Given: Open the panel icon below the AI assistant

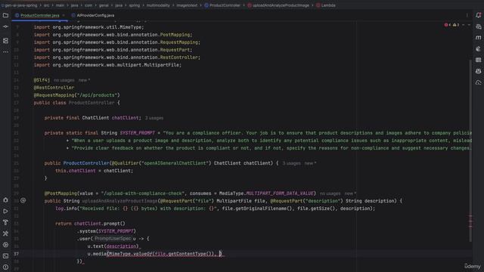Looking at the screenshot, I should (x=478, y=60).
